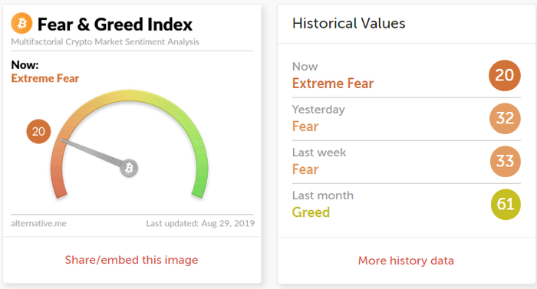Click the gray gauge needle
This screenshot has height=289, width=537.
pos(92,153)
